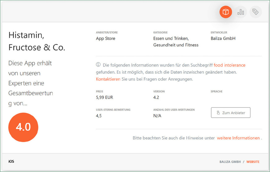Click the USER-STERNE-BEWERTUNG label
The width and height of the screenshot is (270, 172).
[113, 110]
